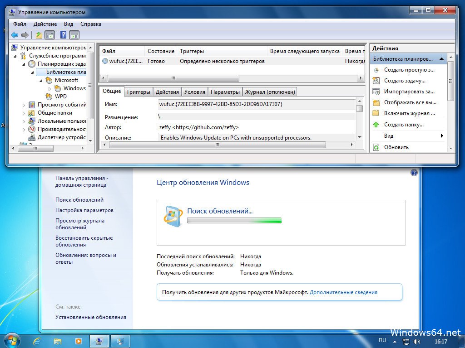This screenshot has width=465, height=348.
Task: Open the Действие menu
Action: [x=45, y=24]
